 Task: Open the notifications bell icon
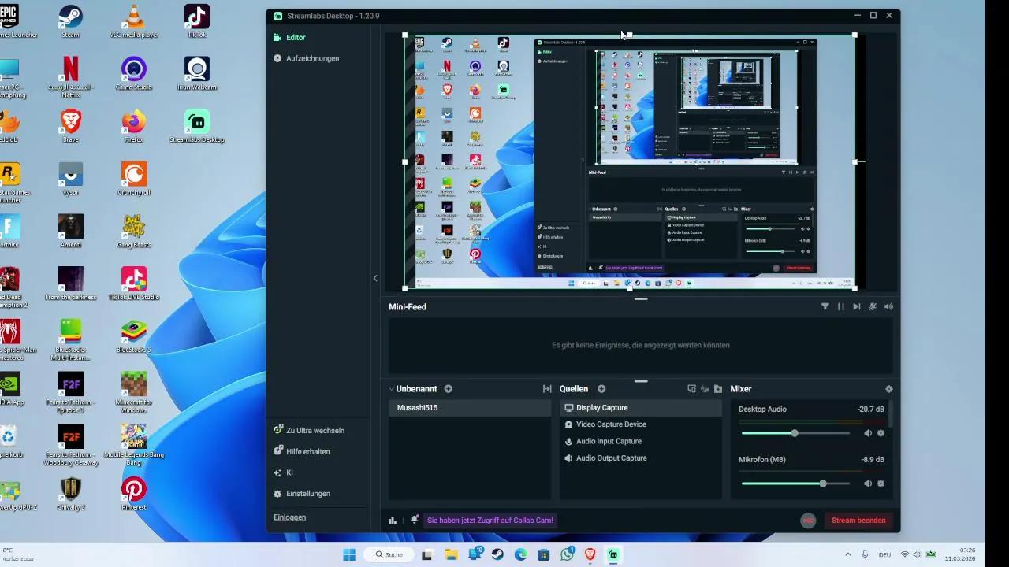[415, 521]
